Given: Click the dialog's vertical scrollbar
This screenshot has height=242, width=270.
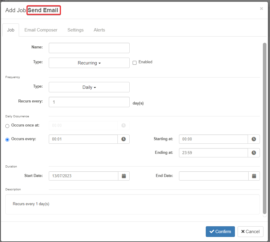Looking at the screenshot, I should click(x=265, y=128).
